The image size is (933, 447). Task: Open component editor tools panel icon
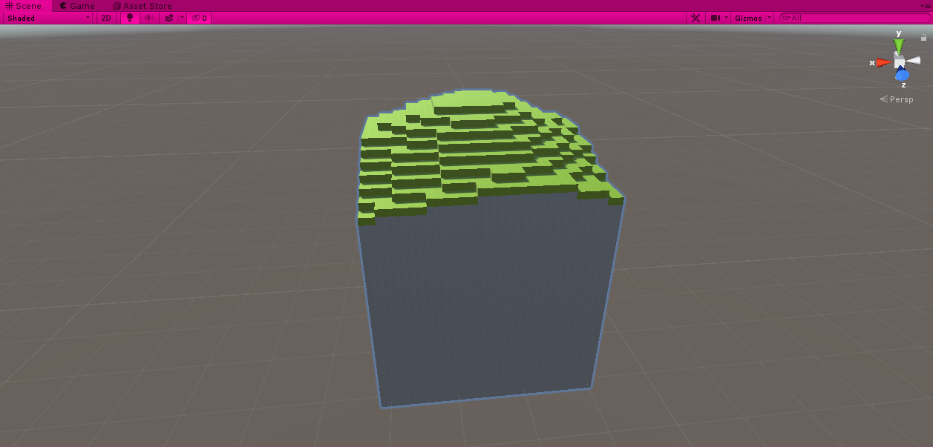pyautogui.click(x=695, y=18)
